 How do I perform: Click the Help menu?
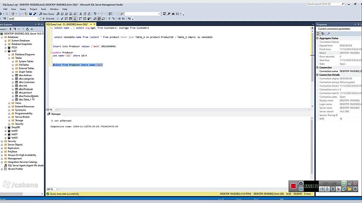click(65, 9)
